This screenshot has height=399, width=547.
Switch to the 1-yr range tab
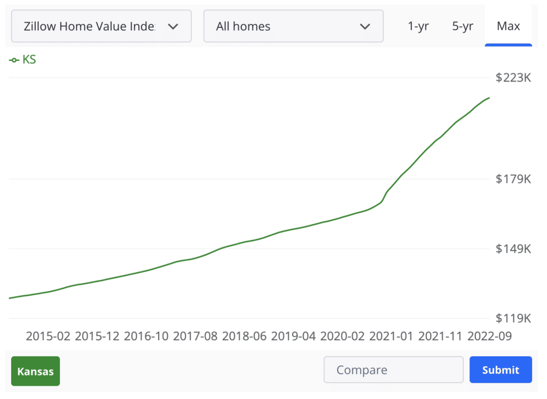point(418,26)
